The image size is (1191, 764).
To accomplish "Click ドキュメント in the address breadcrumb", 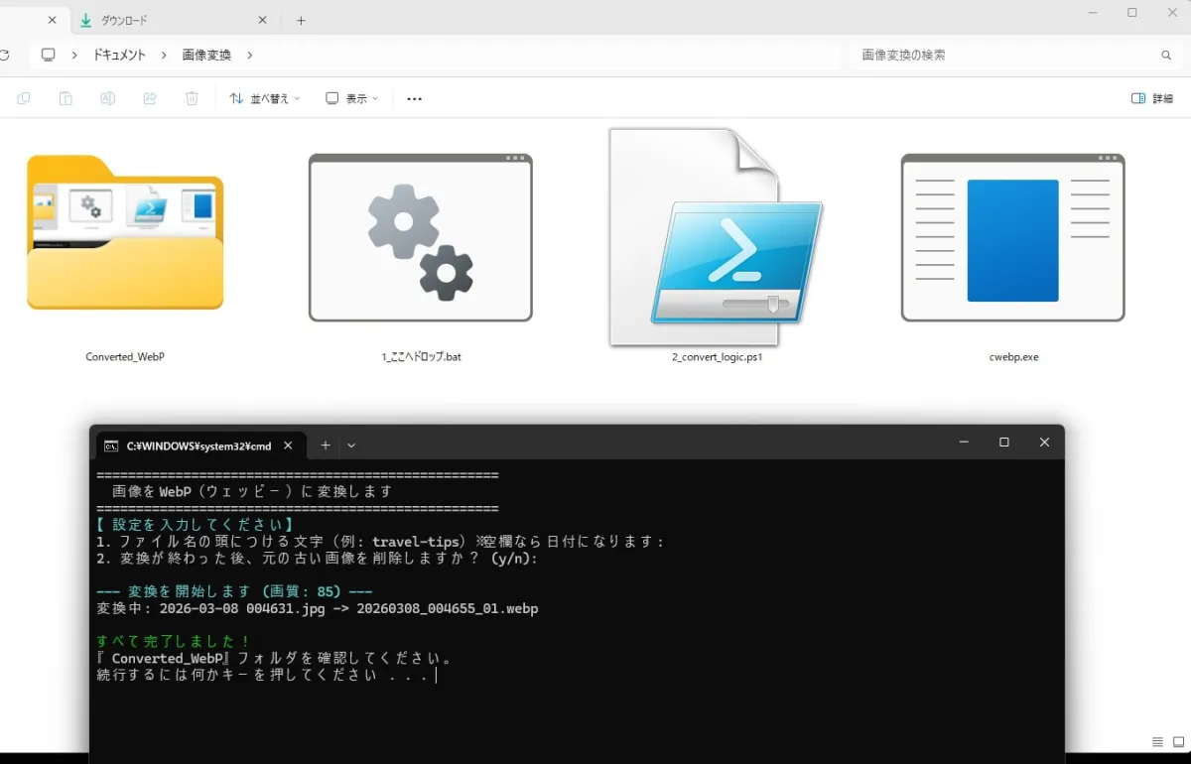I will point(119,56).
